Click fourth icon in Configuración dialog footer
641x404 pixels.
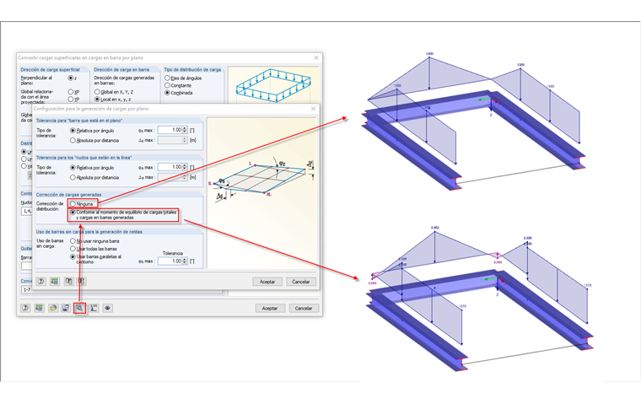[81, 282]
